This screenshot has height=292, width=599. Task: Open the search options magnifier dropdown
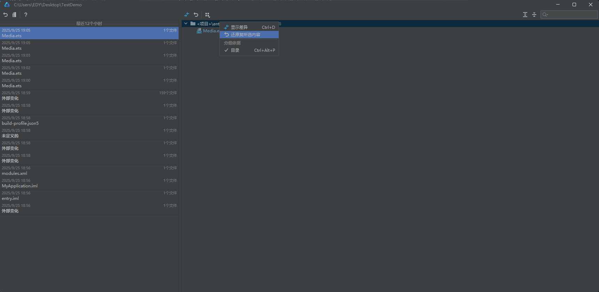click(x=545, y=15)
